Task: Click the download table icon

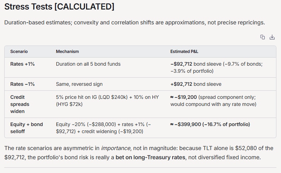Action: pos(272,37)
